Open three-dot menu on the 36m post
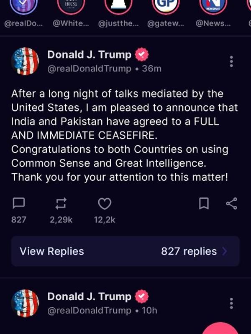Screen dimensions: 251x334 231,61
